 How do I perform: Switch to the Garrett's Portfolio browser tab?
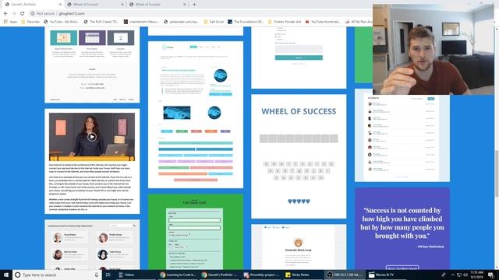32,5
